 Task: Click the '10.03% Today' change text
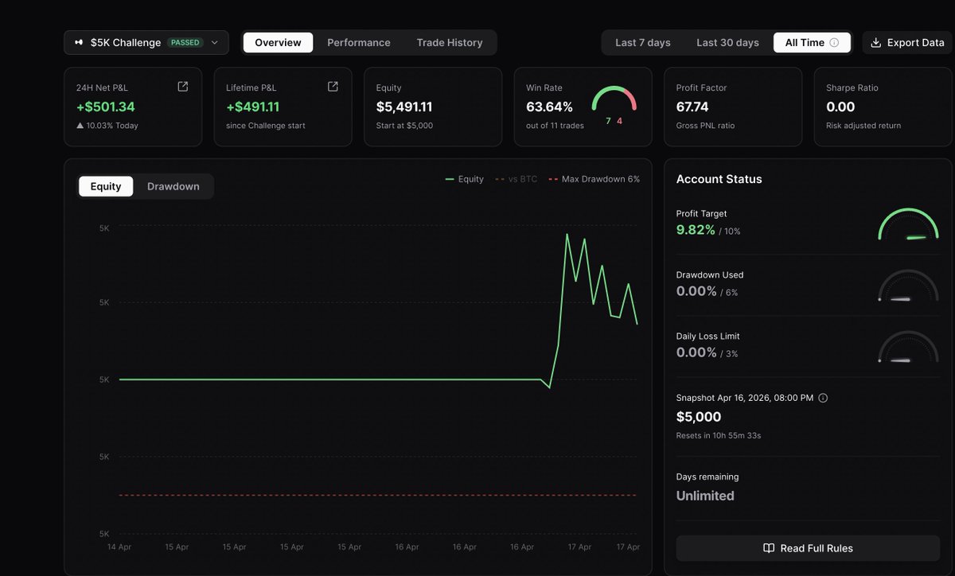[x=111, y=126]
